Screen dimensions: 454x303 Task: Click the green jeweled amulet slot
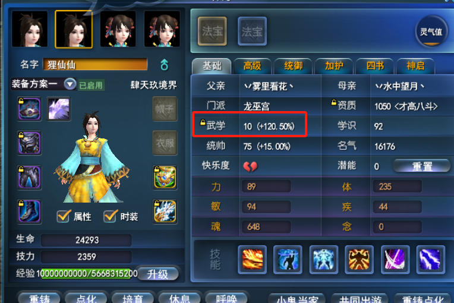[165, 178]
